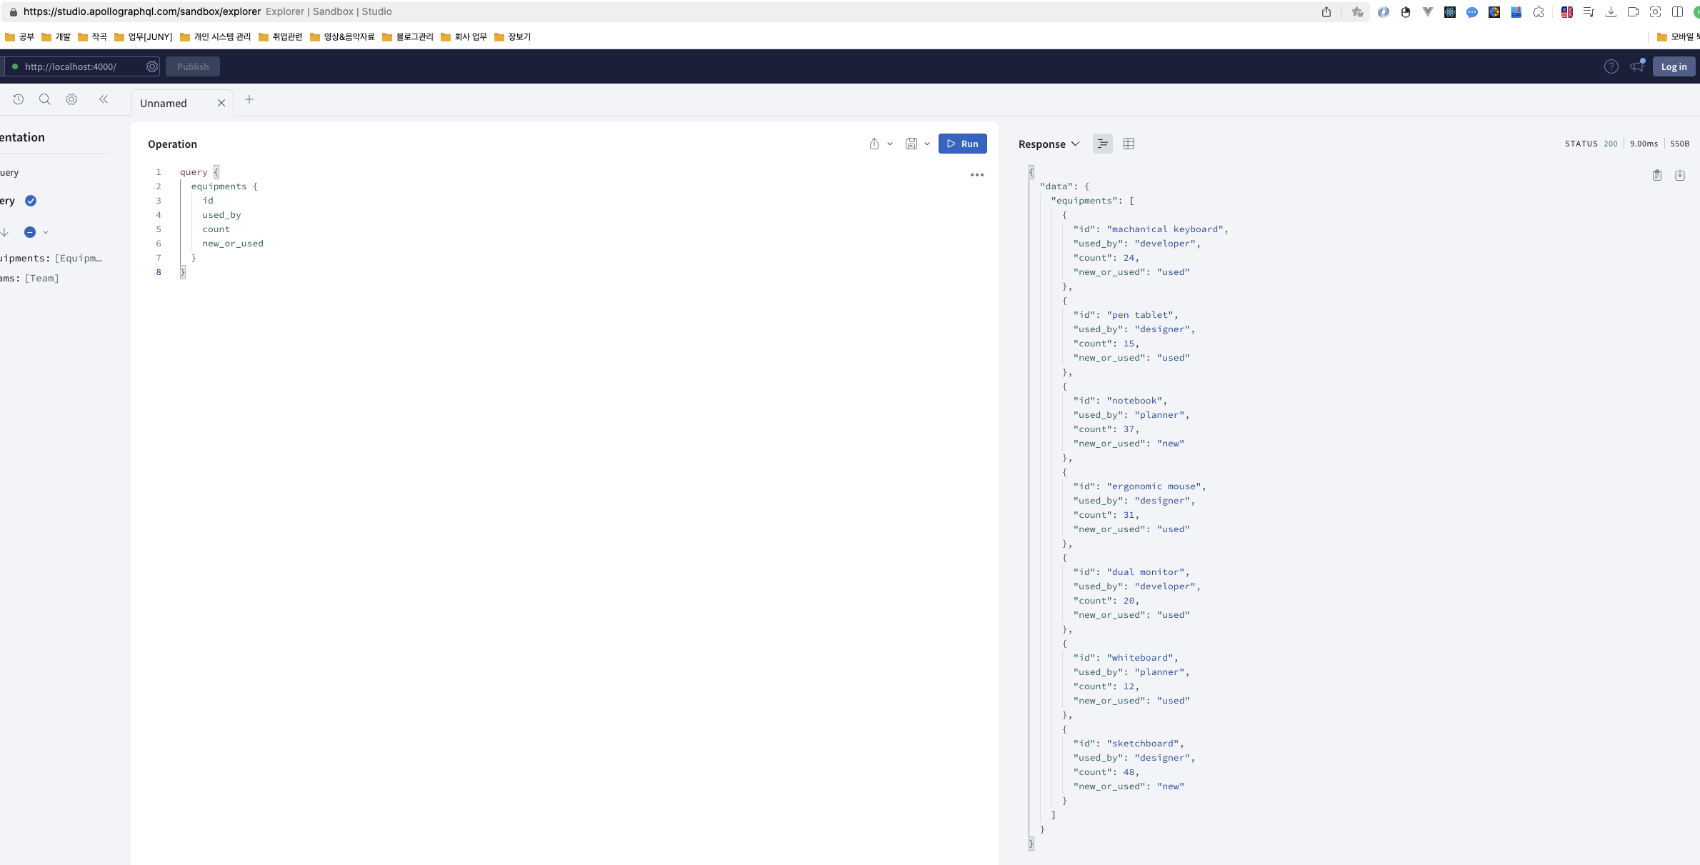
Task: Add a new operation tab
Action: click(249, 99)
